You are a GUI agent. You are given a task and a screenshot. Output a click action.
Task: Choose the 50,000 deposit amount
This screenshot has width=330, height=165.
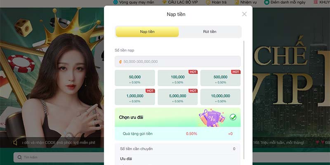click(x=135, y=78)
